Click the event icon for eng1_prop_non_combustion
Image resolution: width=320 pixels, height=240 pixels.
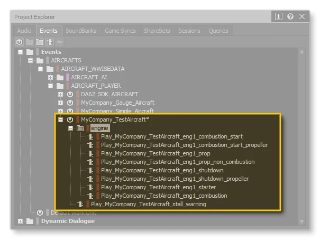(x=90, y=162)
